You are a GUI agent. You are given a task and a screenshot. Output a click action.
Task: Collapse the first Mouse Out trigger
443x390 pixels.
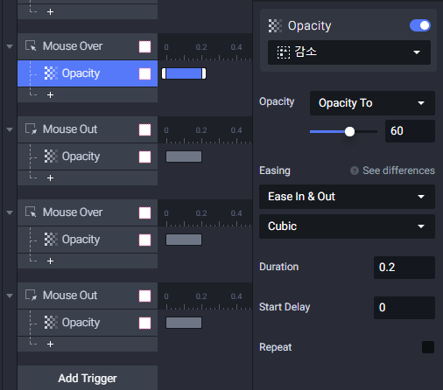click(10, 129)
